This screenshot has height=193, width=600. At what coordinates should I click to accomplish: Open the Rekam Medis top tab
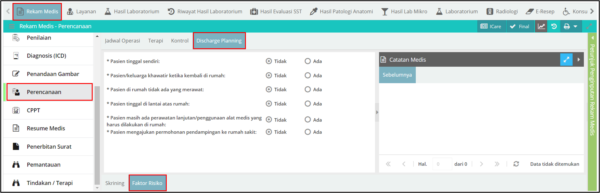tap(37, 12)
